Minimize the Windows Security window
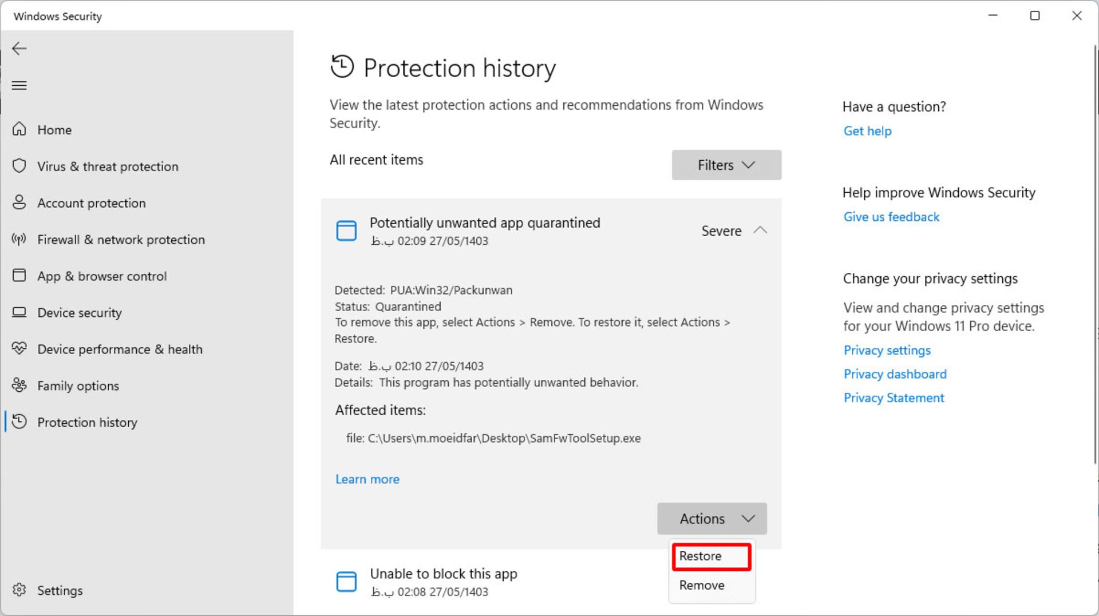This screenshot has height=616, width=1099. (993, 15)
